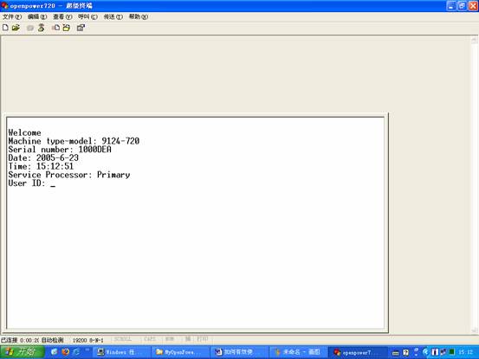Click the New connection toolbar icon
The height and width of the screenshot is (359, 479).
pyautogui.click(x=5, y=28)
